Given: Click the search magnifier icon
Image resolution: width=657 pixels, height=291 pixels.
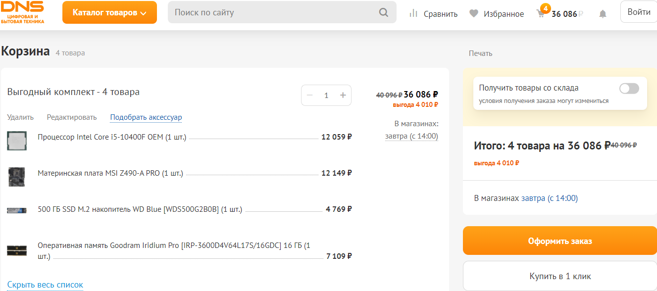Looking at the screenshot, I should pos(384,12).
